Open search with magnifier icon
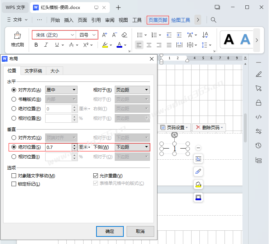 213,20
